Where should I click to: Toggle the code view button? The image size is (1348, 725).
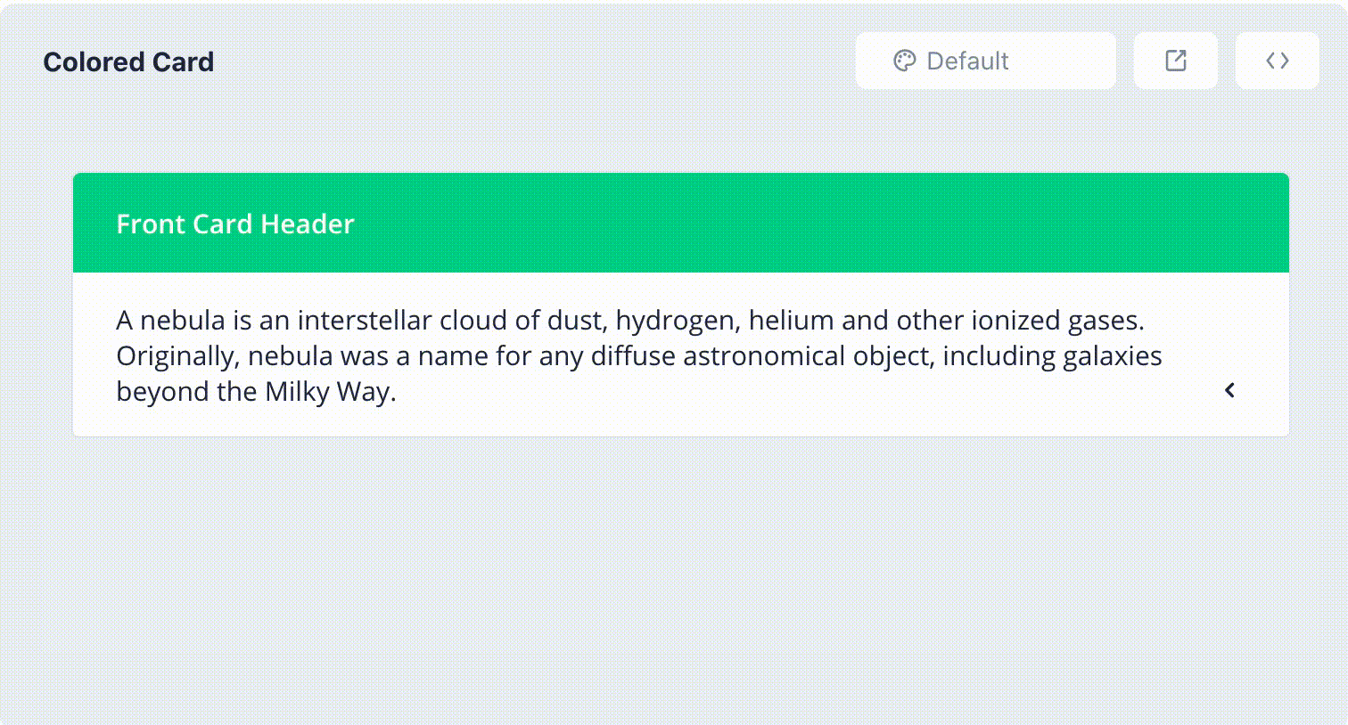(x=1278, y=61)
